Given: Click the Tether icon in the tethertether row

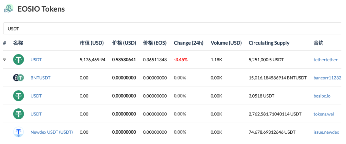Looking at the screenshot, I should coord(19,60).
